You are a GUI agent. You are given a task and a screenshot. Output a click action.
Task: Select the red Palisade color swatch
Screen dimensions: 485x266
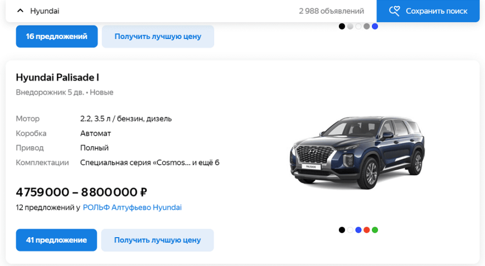366,230
